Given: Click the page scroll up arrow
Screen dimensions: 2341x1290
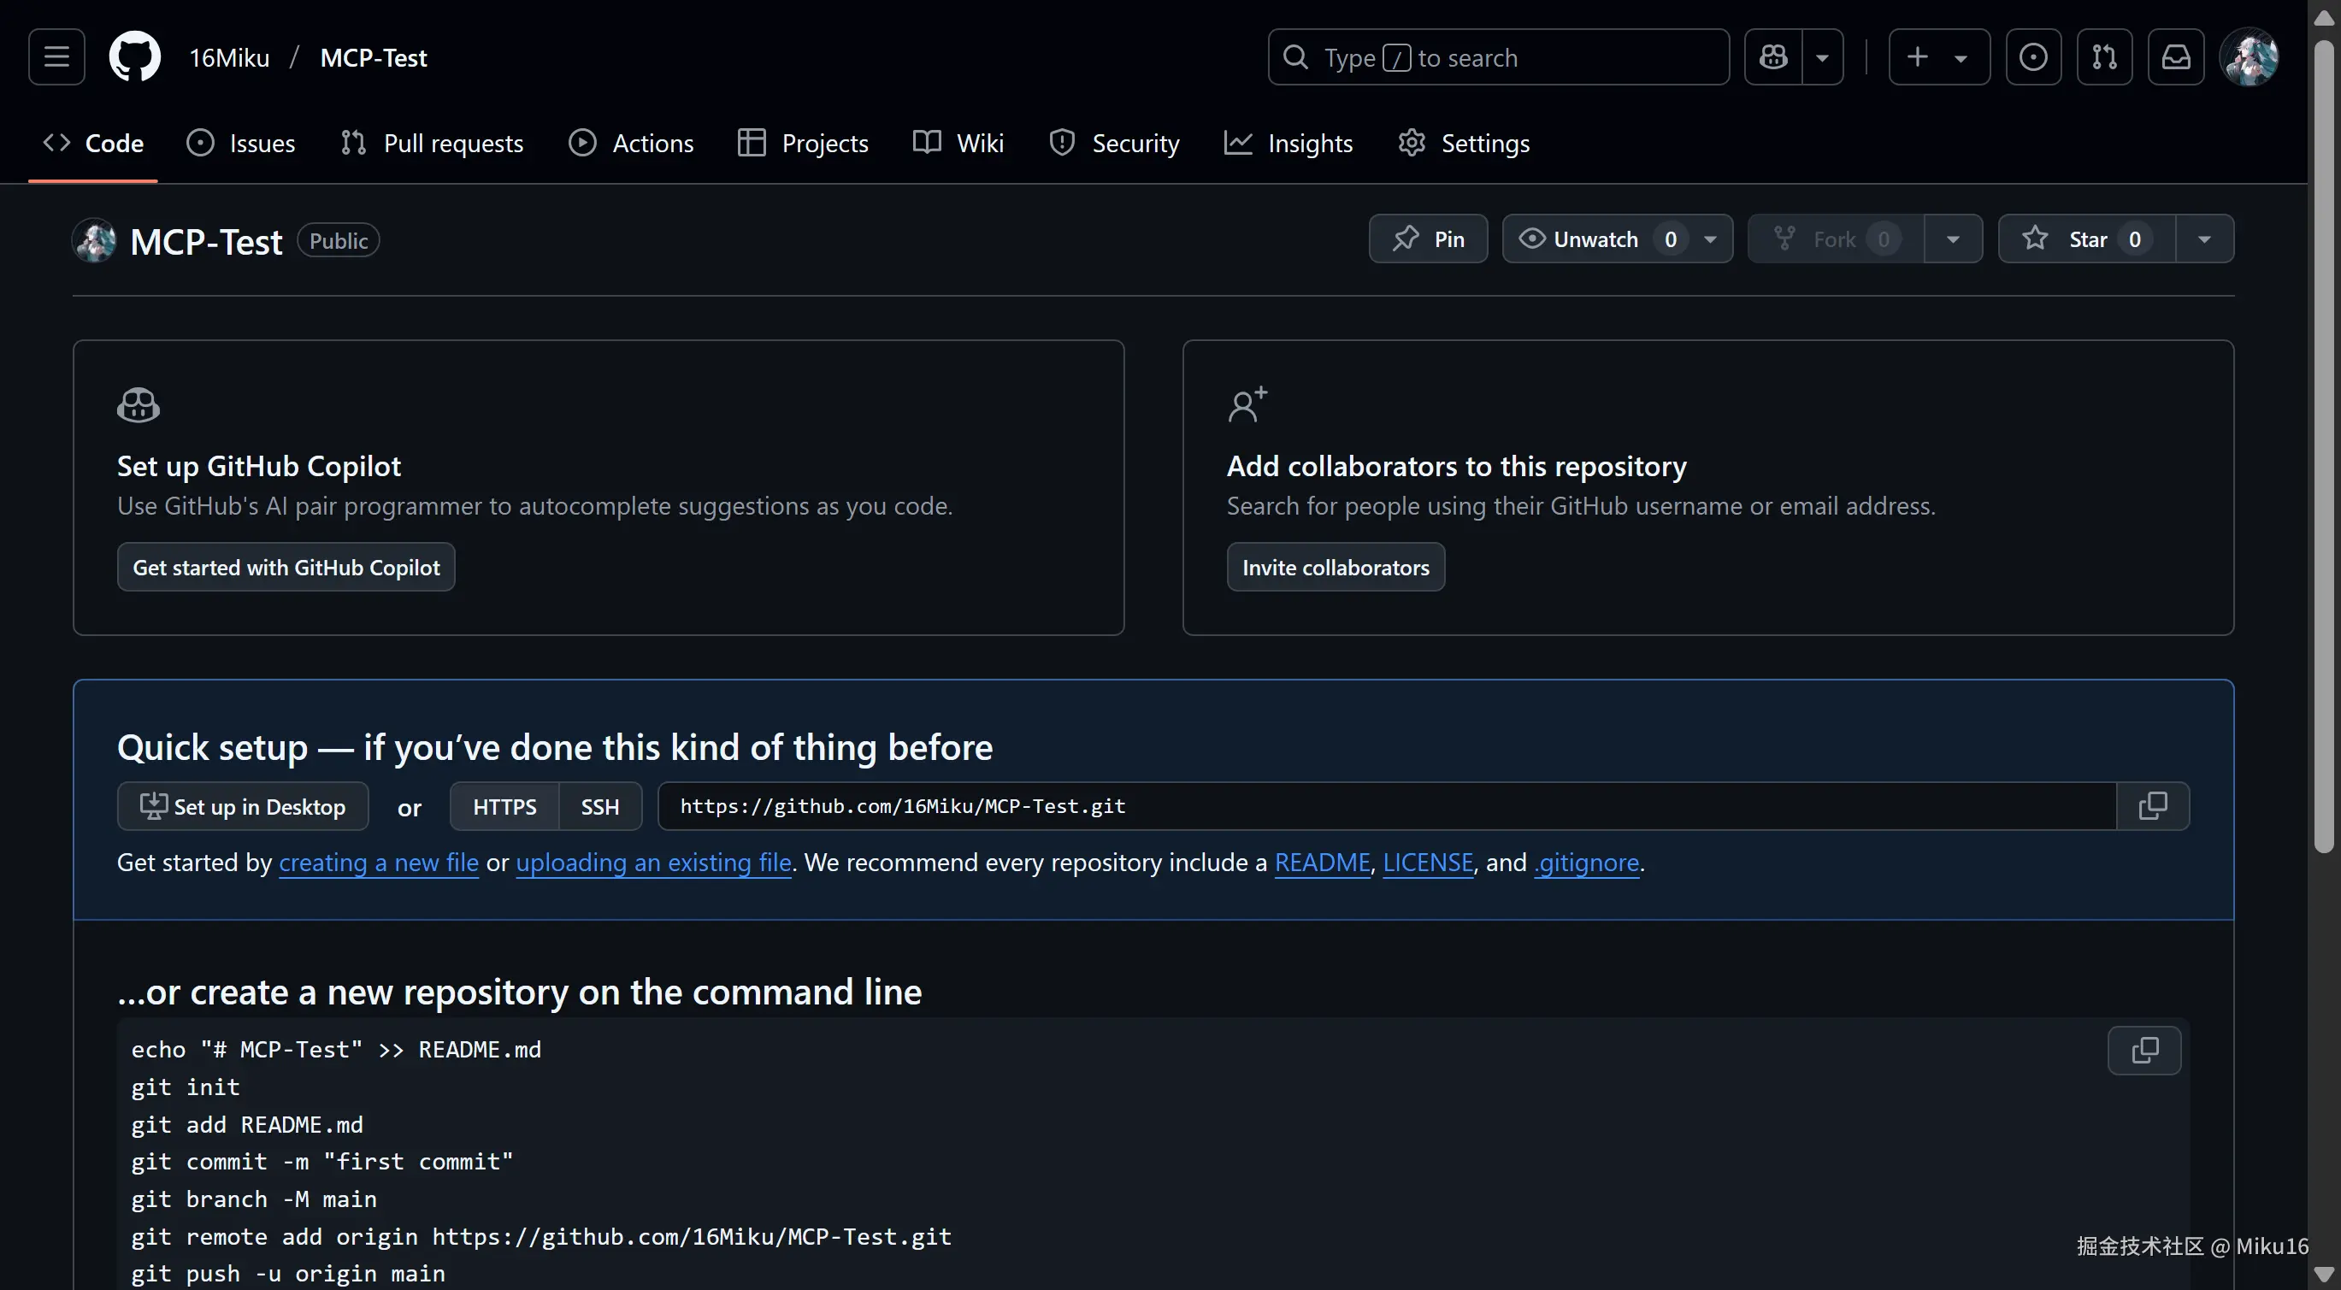Looking at the screenshot, I should point(2324,16).
